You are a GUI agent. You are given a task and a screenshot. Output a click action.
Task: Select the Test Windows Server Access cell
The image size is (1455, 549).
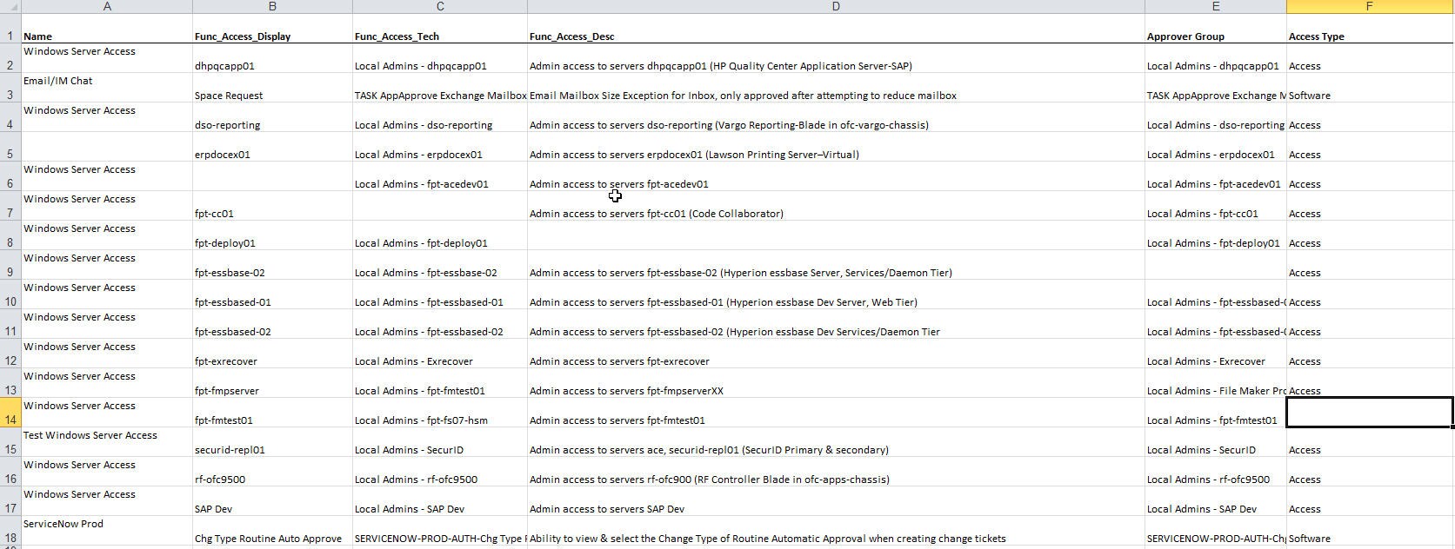click(x=107, y=442)
